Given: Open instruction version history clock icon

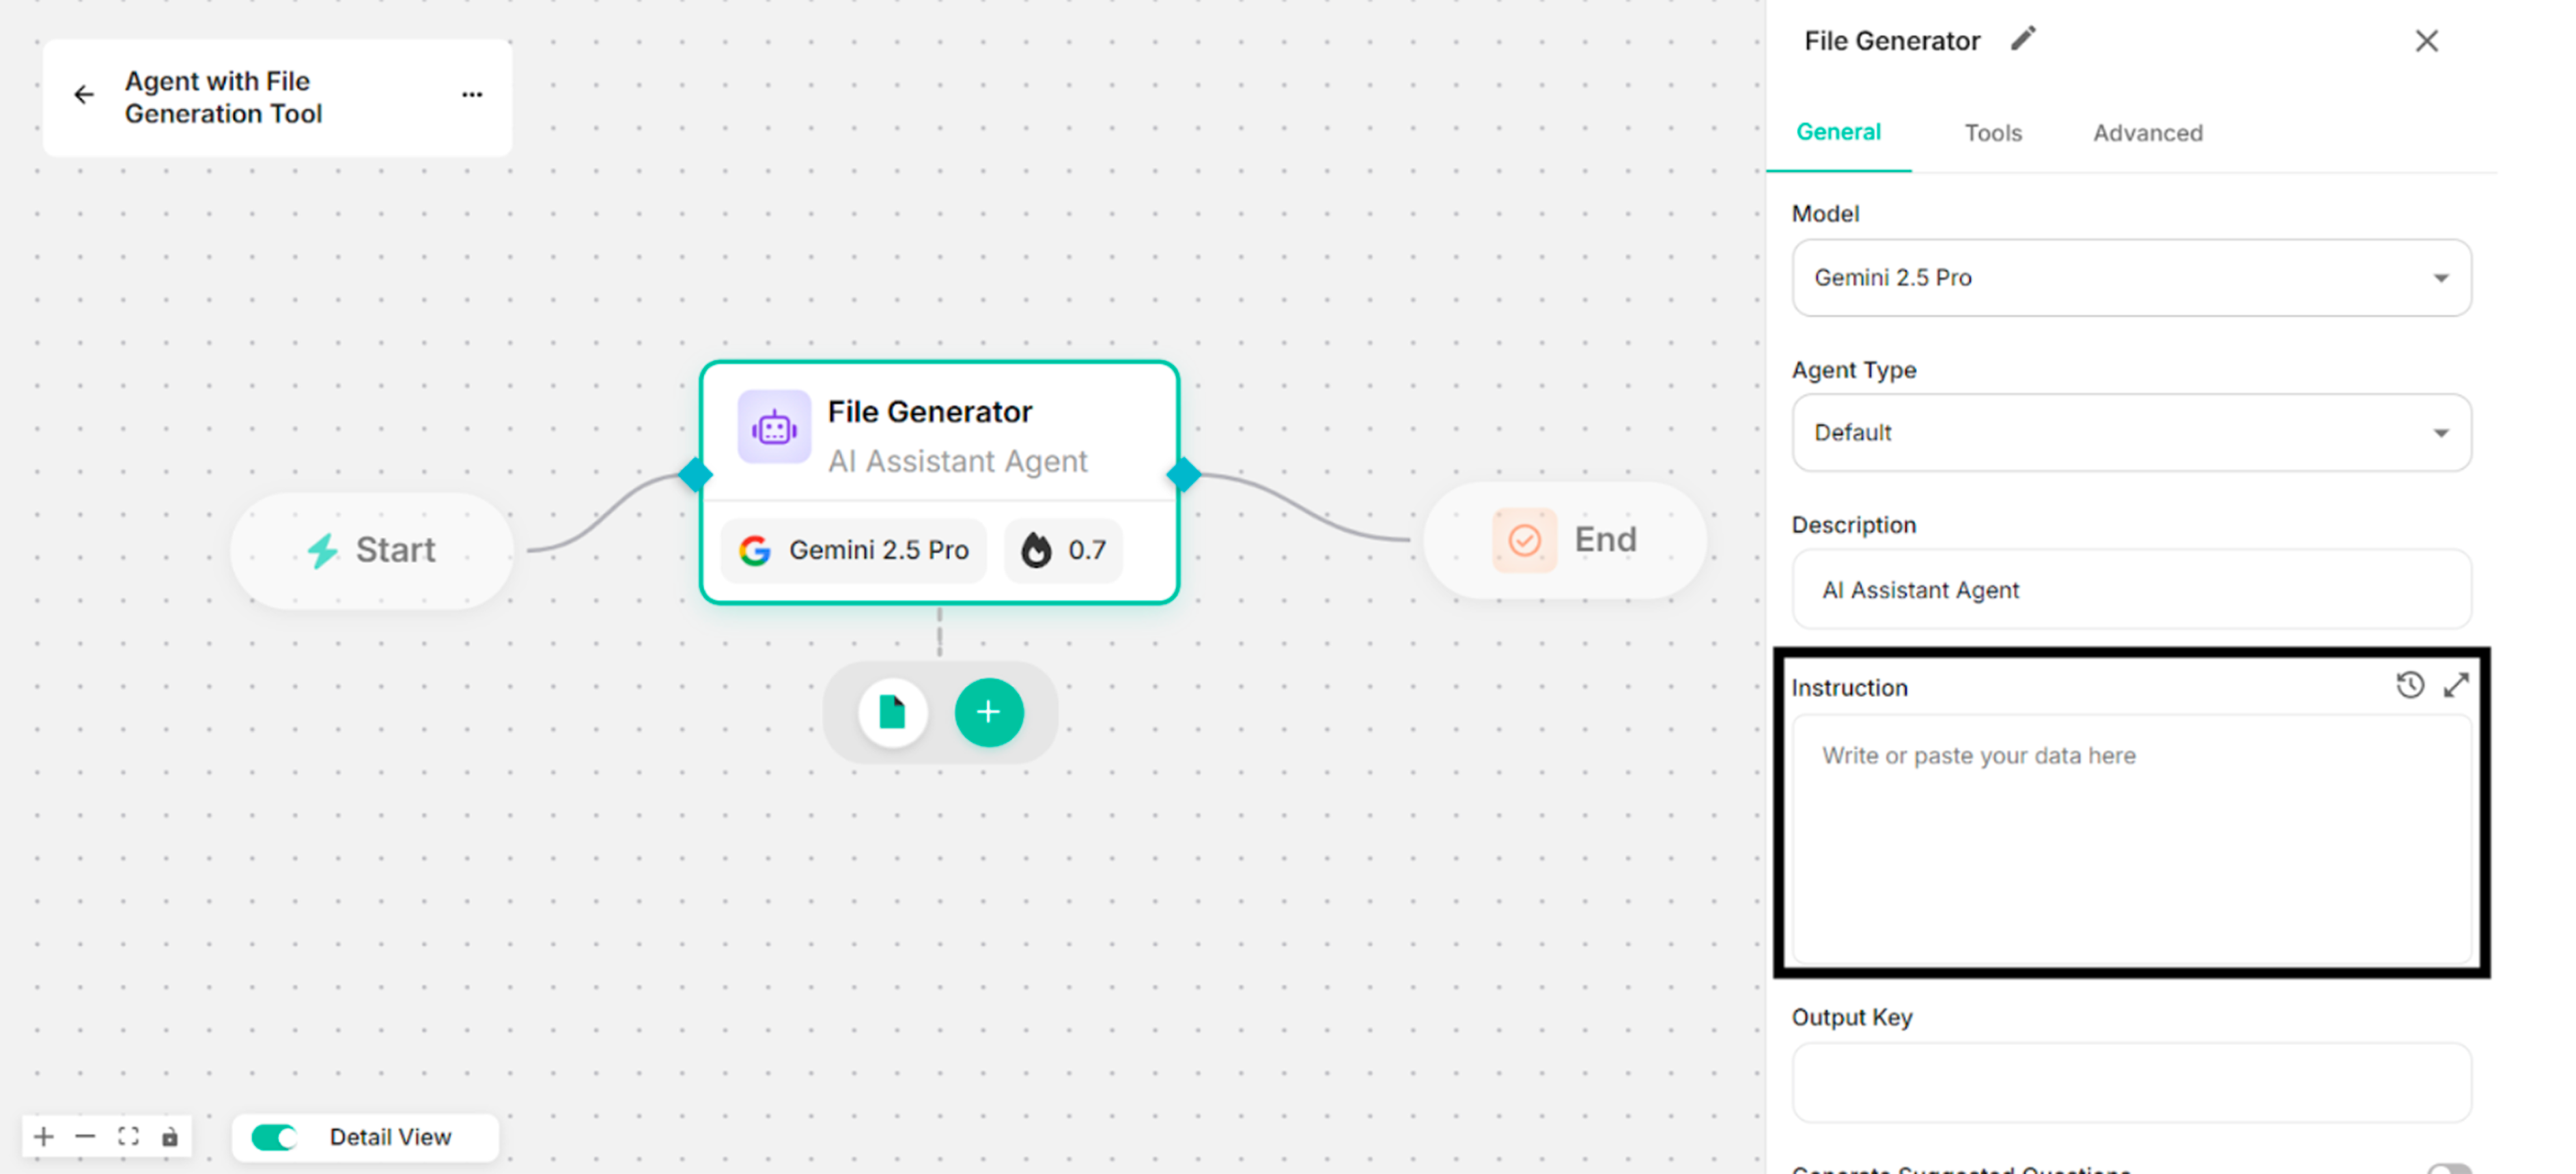Looking at the screenshot, I should [2410, 685].
